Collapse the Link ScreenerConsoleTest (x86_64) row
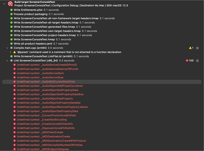 click(7, 60)
